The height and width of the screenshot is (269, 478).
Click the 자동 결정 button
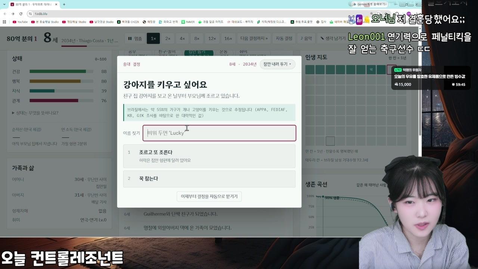284,38
